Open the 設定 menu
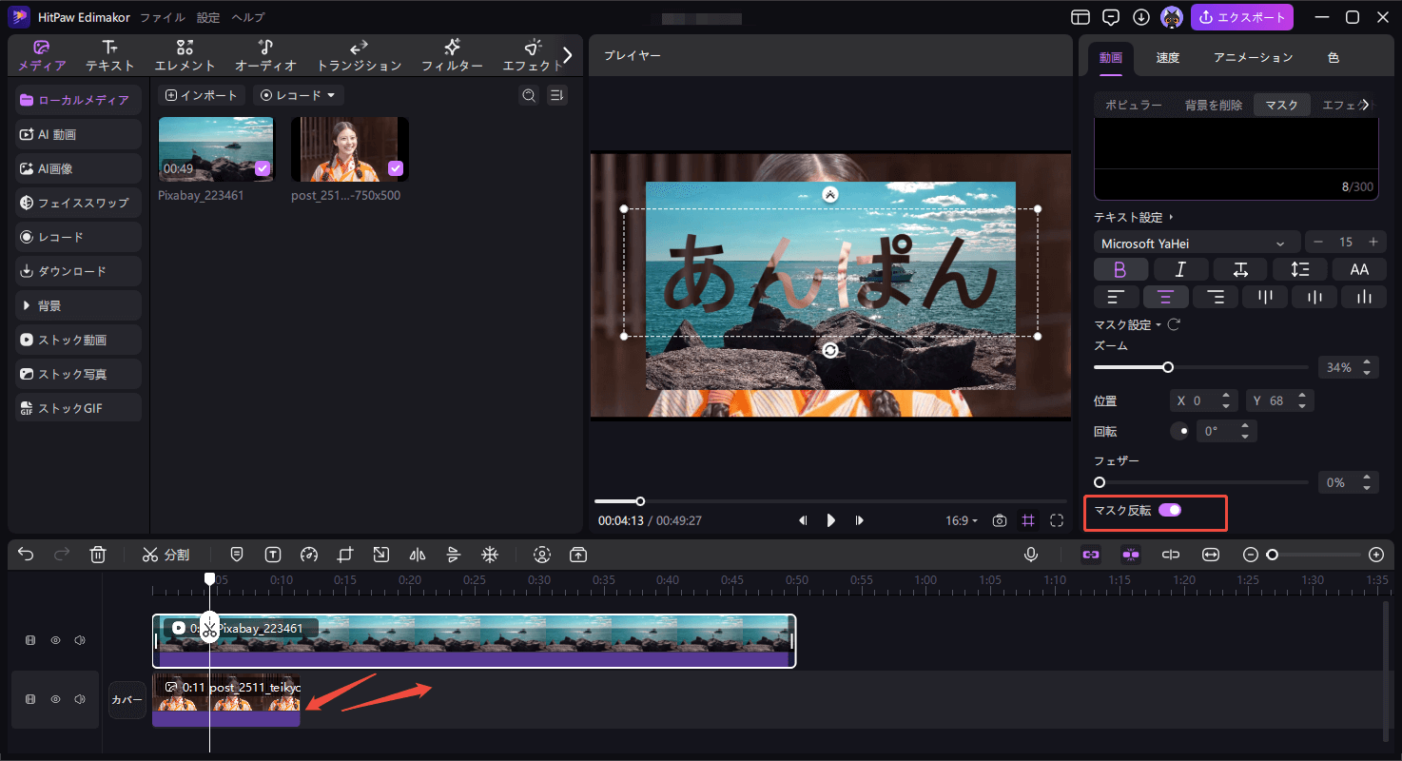Image resolution: width=1402 pixels, height=761 pixels. pyautogui.click(x=208, y=17)
